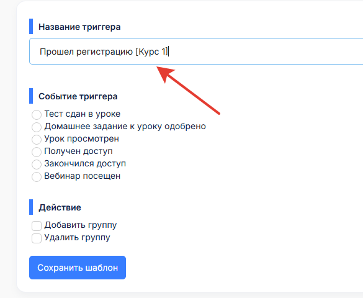Choose the 'Закончился доступ' radio circle
This screenshot has height=298, width=363.
37,164
